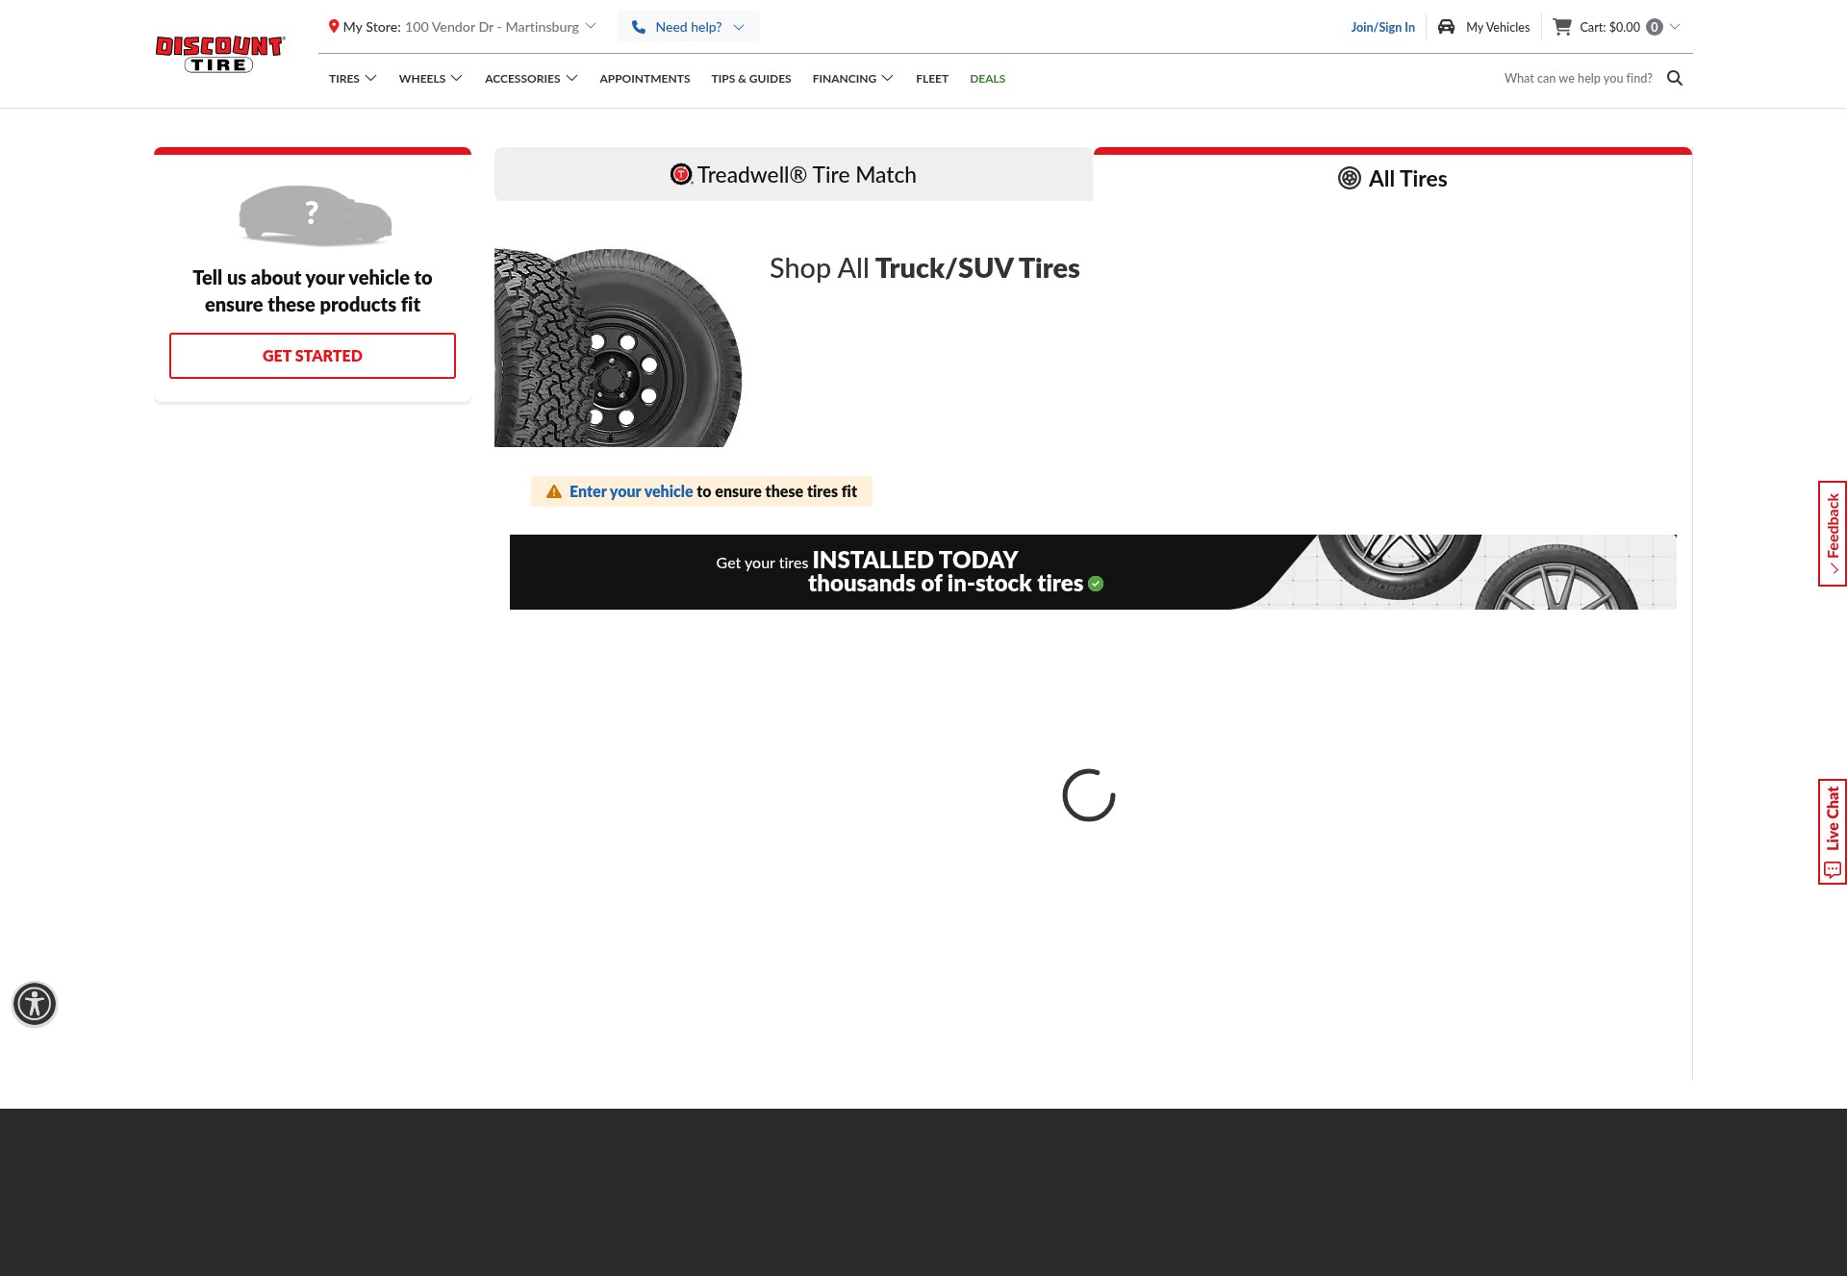Open the Feedback side tab
The height and width of the screenshot is (1276, 1847).
pos(1833,534)
